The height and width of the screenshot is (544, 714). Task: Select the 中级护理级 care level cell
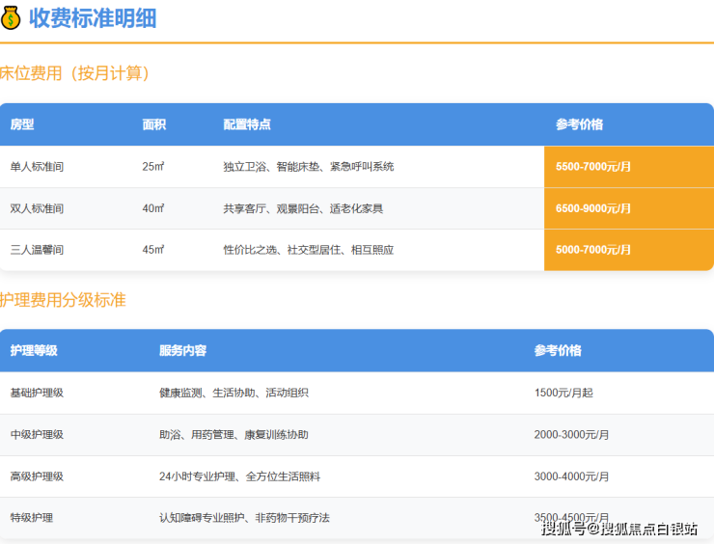coord(37,435)
